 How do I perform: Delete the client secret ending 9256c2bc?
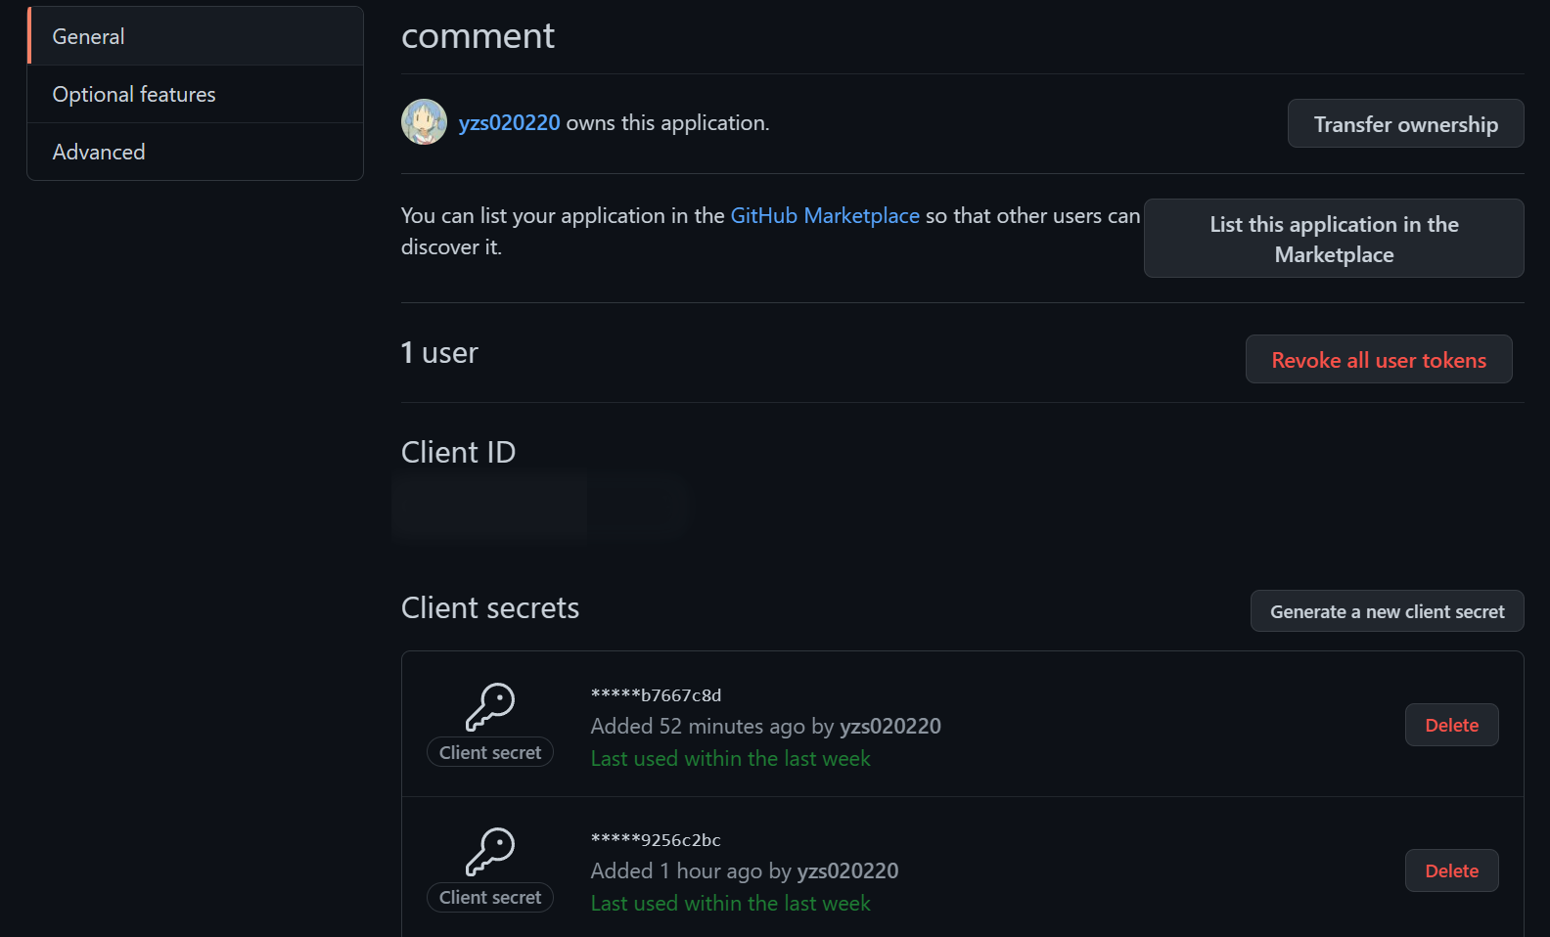pos(1451,870)
